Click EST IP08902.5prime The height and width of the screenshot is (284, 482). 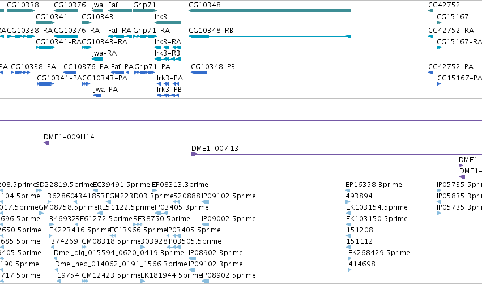pos(228,275)
